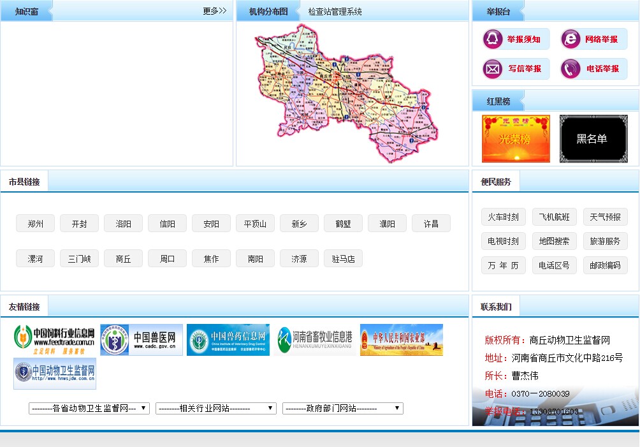Click the 写信举报 envelope icon
Image resolution: width=640 pixels, height=447 pixels.
pos(493,69)
